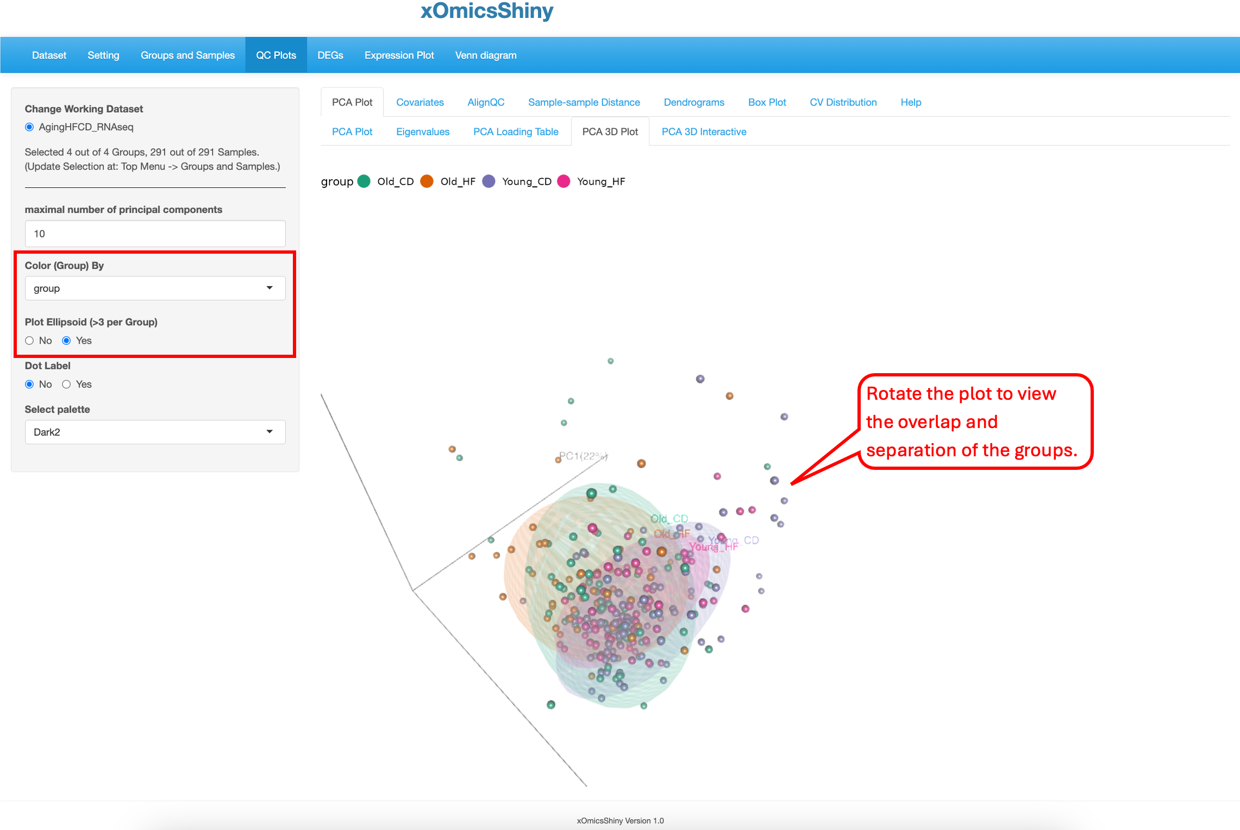Click the green Old_CD legend dot
1240x830 pixels.
[364, 181]
